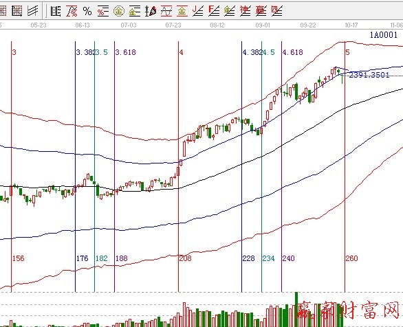The height and width of the screenshot is (327, 403).
Task: Click the sine wave cycle tool icon
Action: click(166, 11)
